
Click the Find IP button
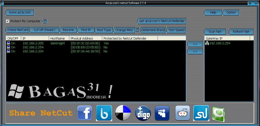[x=86, y=30]
